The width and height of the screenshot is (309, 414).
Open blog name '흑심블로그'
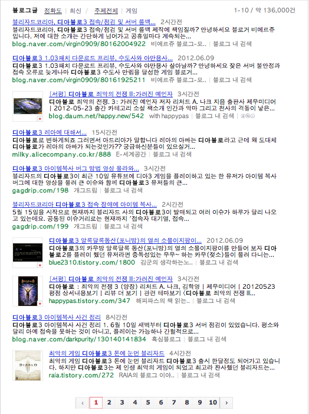tap(166, 339)
